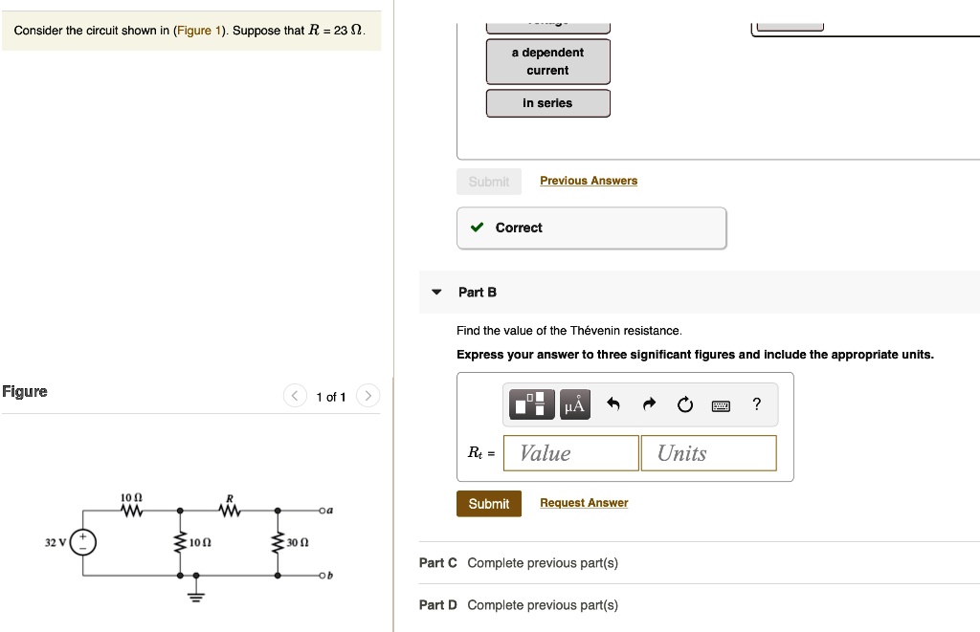Viewport: 980px width, 632px height.
Task: Select the 'in series' answer tile
Action: click(x=547, y=102)
